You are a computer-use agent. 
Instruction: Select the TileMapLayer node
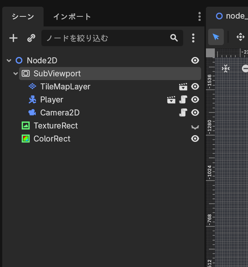[65, 86]
